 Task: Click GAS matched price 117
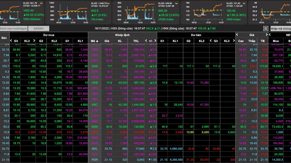109,66
